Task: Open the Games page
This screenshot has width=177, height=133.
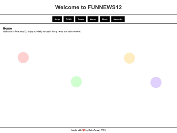Action: [x=81, y=19]
